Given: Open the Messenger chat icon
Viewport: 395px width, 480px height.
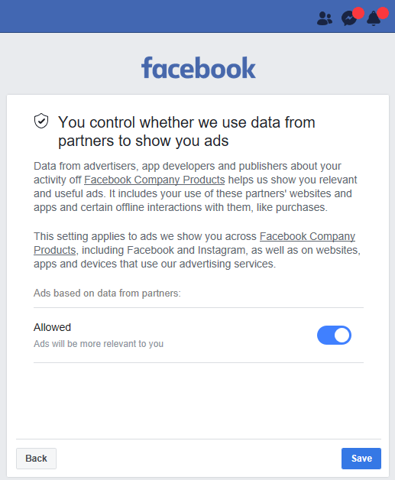Looking at the screenshot, I should click(x=349, y=18).
